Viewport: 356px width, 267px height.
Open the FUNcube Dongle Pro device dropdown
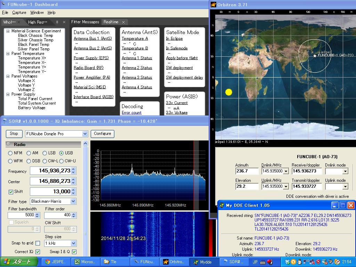pyautogui.click(x=85, y=134)
